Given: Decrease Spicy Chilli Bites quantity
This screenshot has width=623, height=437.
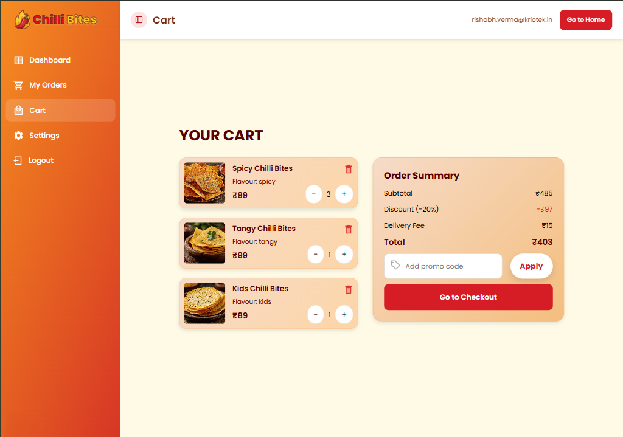Looking at the screenshot, I should [x=314, y=194].
